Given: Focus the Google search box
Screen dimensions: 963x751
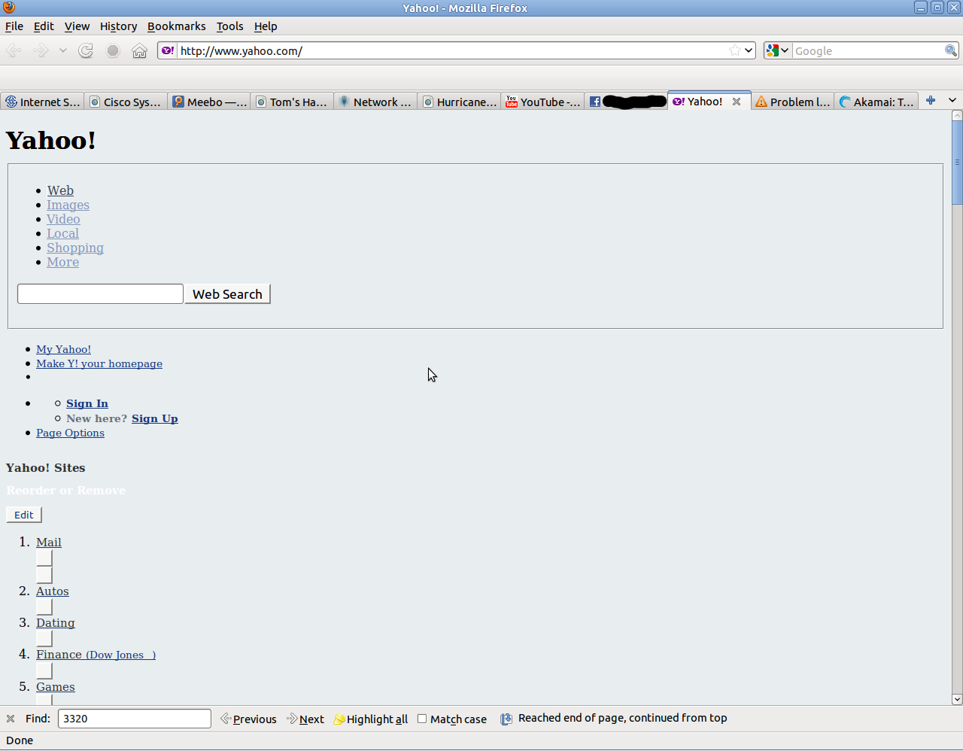Looking at the screenshot, I should [x=868, y=50].
